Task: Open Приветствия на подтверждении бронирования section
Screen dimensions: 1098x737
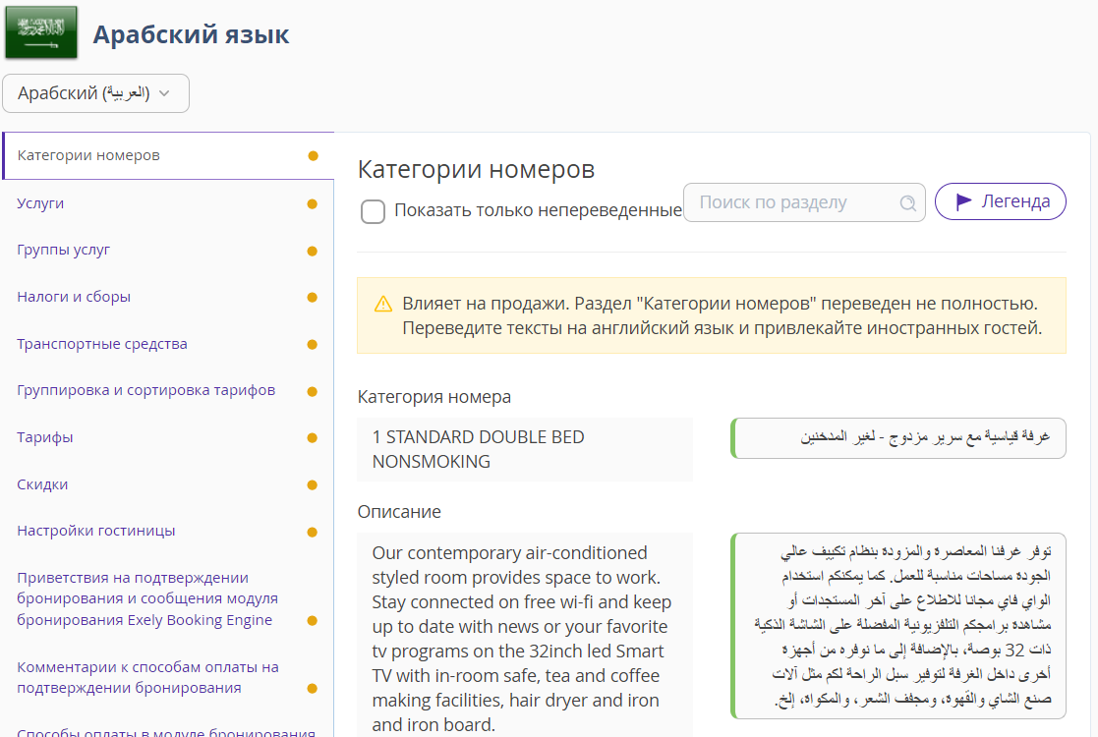Action: (147, 598)
